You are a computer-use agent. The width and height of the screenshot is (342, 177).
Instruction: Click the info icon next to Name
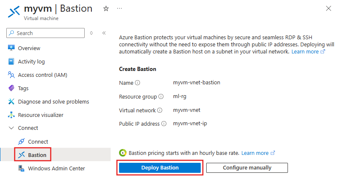click(x=137, y=83)
